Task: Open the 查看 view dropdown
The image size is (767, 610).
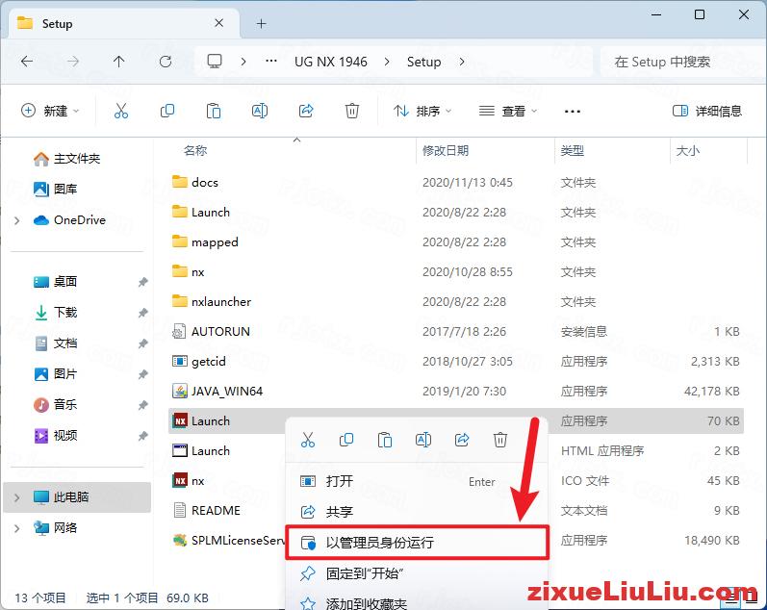Action: [508, 111]
